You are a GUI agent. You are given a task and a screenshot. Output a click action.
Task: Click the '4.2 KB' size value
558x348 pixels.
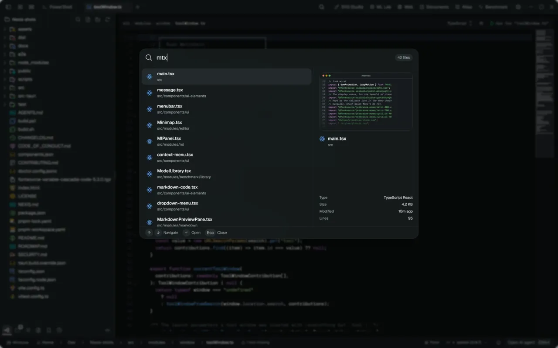click(407, 204)
